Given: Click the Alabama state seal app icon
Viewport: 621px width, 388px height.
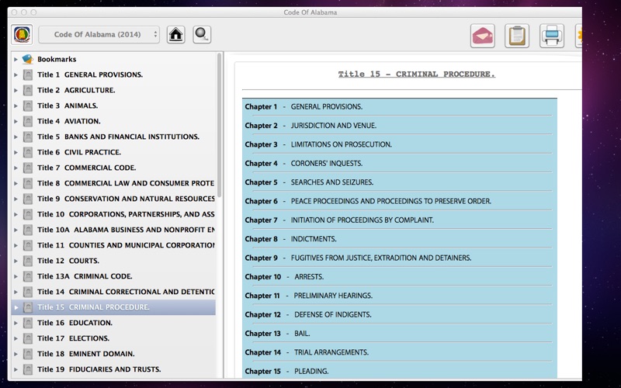Looking at the screenshot, I should (x=22, y=34).
